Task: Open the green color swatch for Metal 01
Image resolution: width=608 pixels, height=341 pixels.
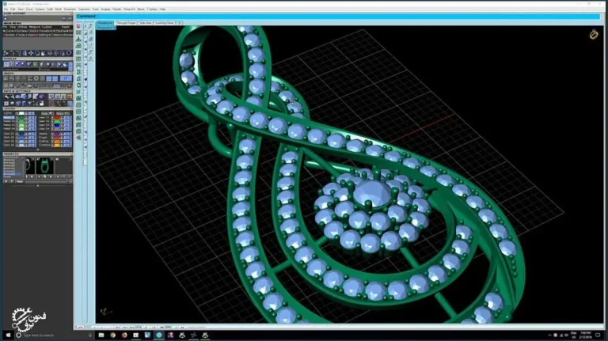Action: click(21, 117)
